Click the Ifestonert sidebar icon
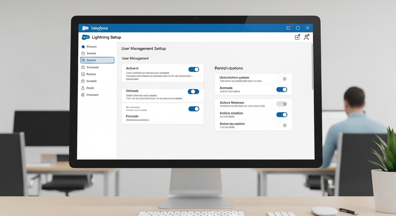The height and width of the screenshot is (216, 396). click(84, 95)
